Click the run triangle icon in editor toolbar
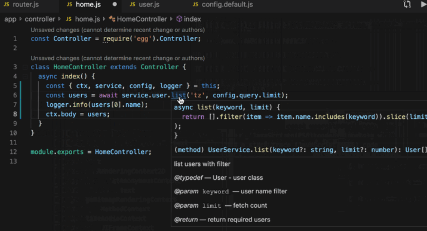 click(x=424, y=4)
